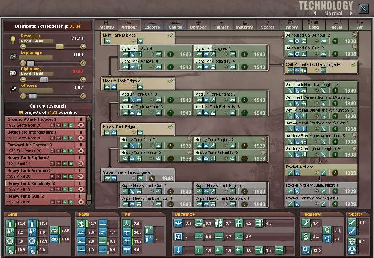This screenshot has width=374, height=258.
Task: Open the Infantry technology tab
Action: tap(106, 25)
